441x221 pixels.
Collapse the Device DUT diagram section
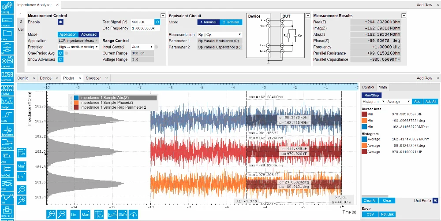(x=308, y=16)
